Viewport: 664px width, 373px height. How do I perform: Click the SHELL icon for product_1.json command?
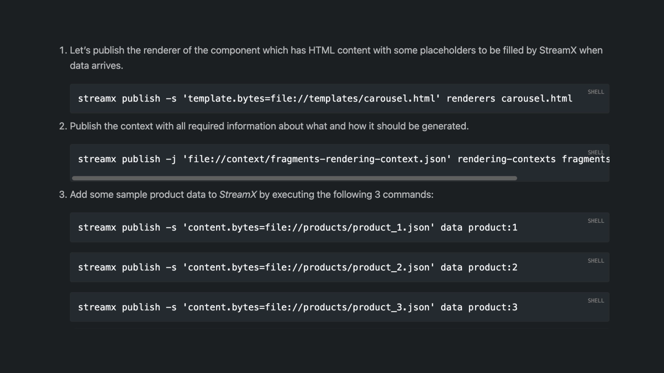point(596,221)
